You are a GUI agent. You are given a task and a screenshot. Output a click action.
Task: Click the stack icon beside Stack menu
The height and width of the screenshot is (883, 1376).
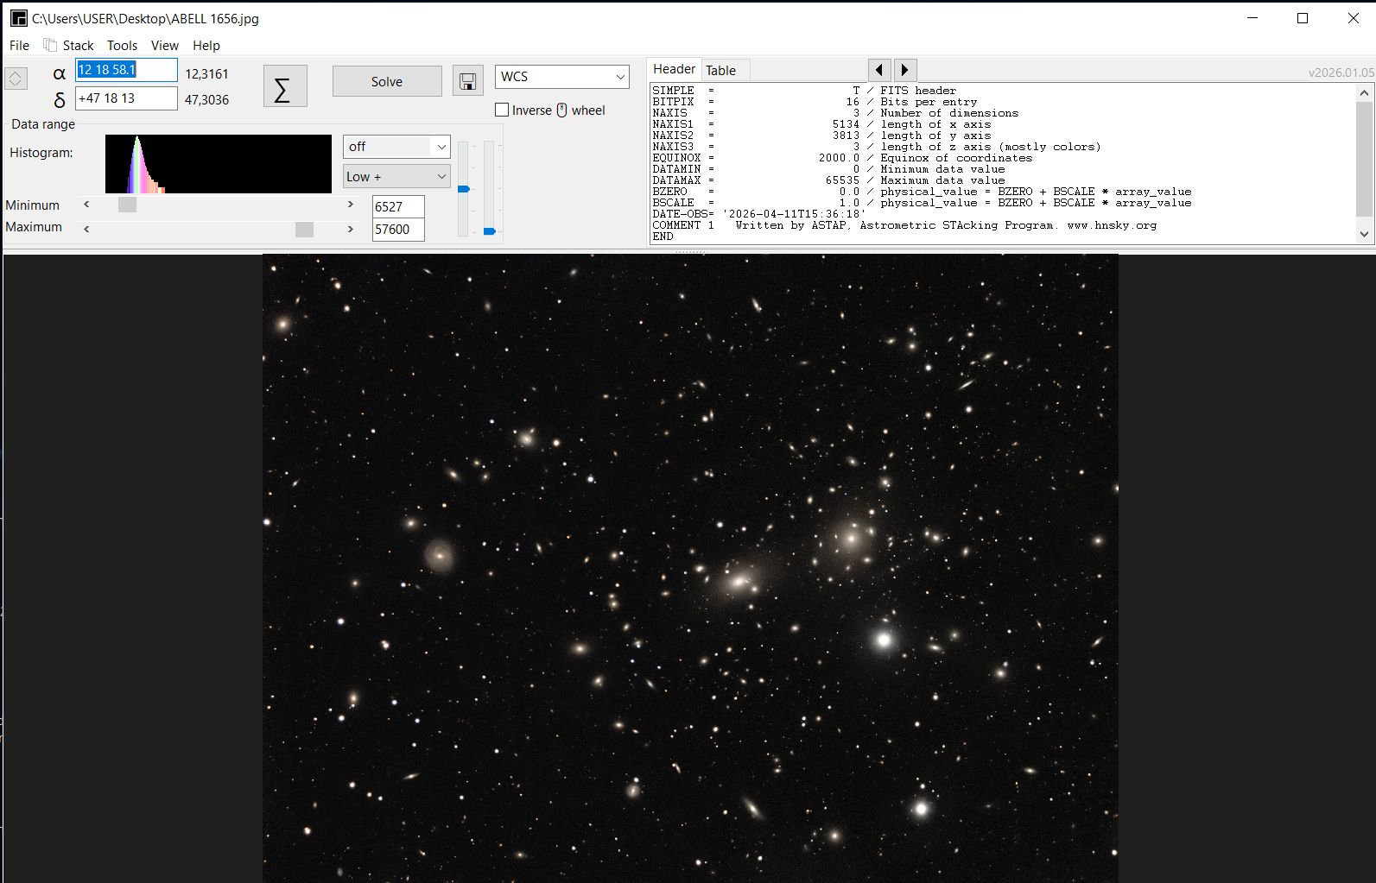pos(50,45)
